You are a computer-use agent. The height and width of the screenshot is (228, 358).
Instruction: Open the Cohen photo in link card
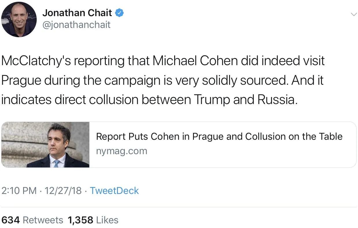tap(46, 145)
